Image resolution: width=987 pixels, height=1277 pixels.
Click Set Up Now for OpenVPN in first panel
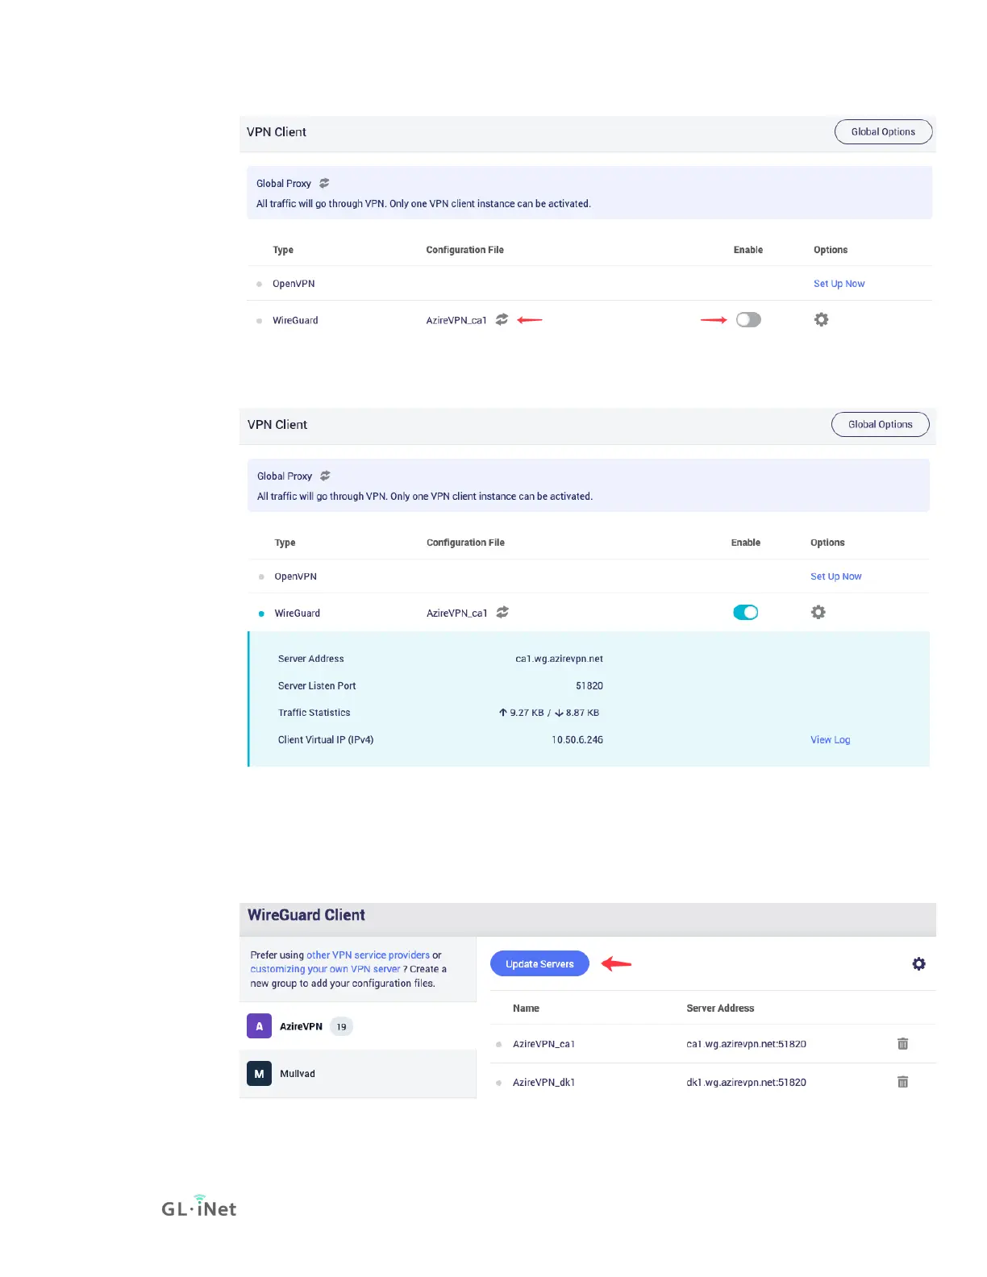[x=839, y=284]
